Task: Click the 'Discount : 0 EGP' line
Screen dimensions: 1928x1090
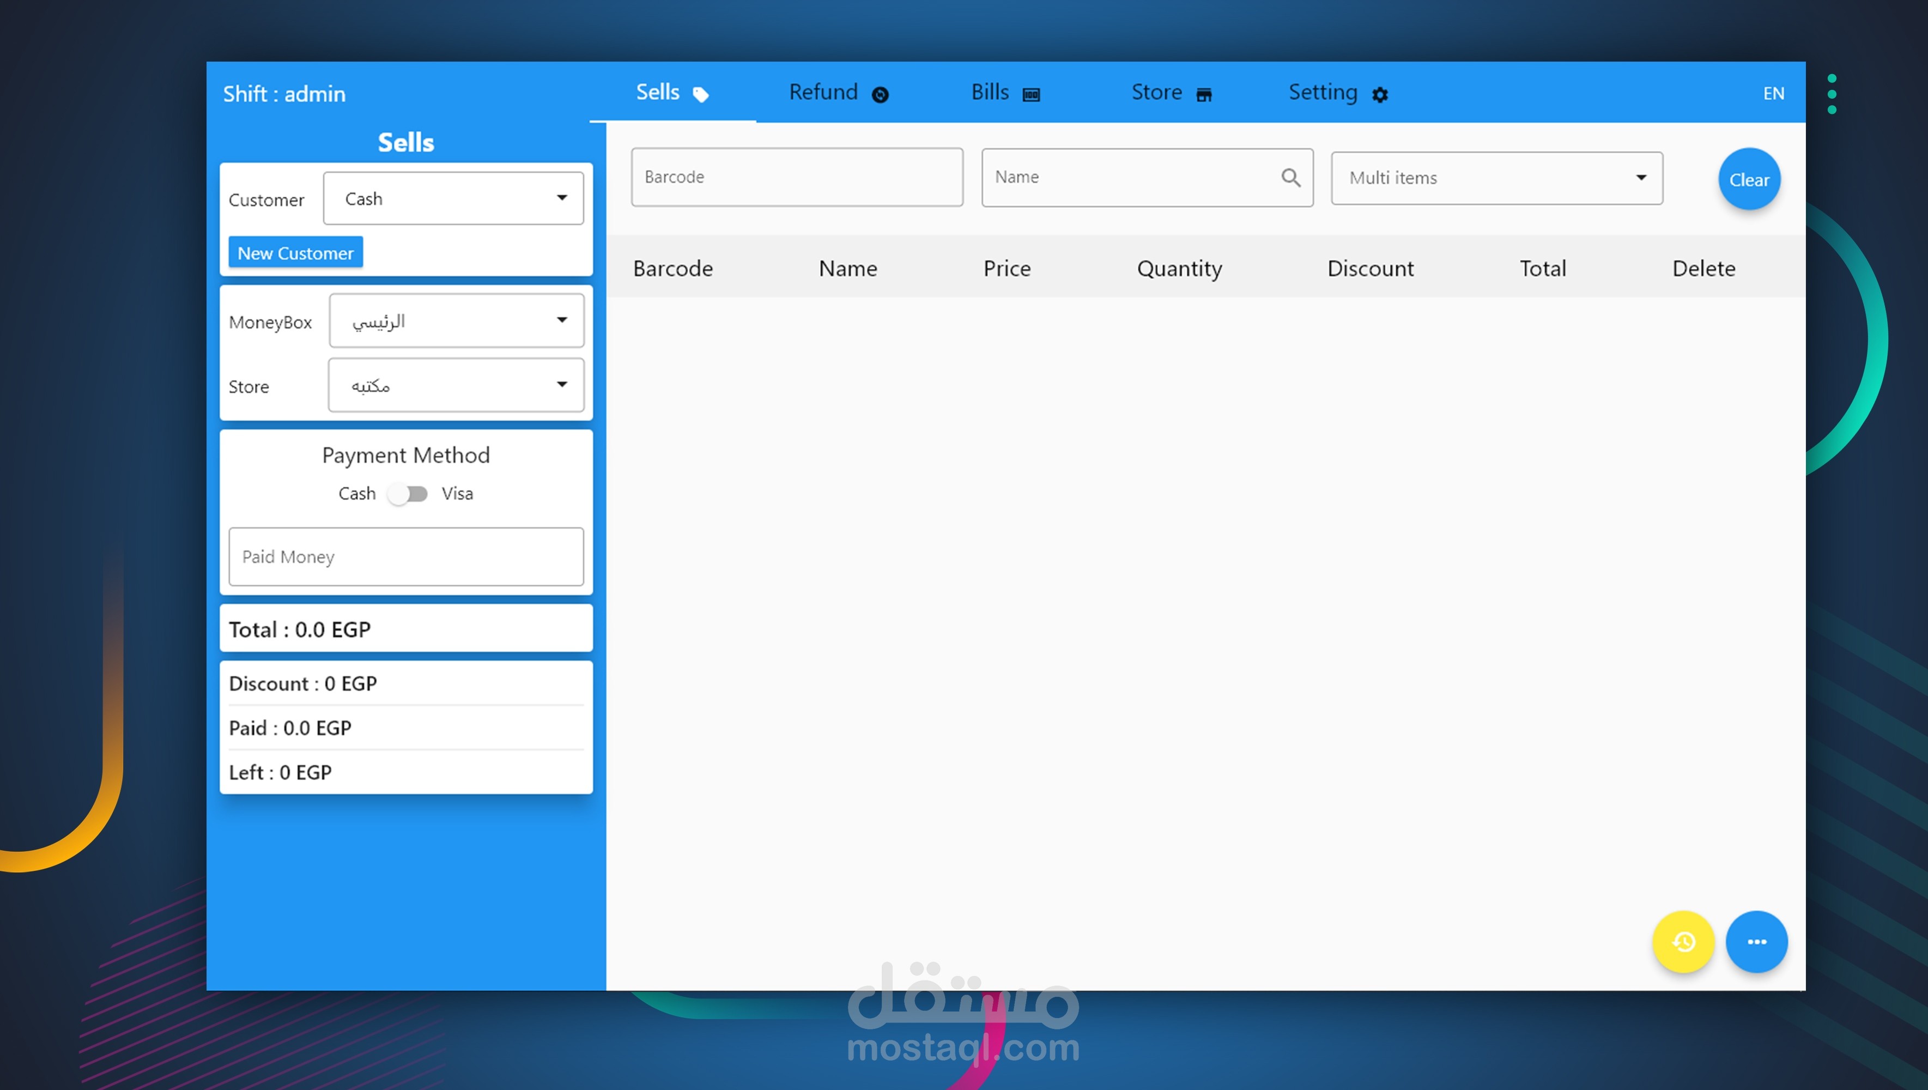Action: point(302,683)
